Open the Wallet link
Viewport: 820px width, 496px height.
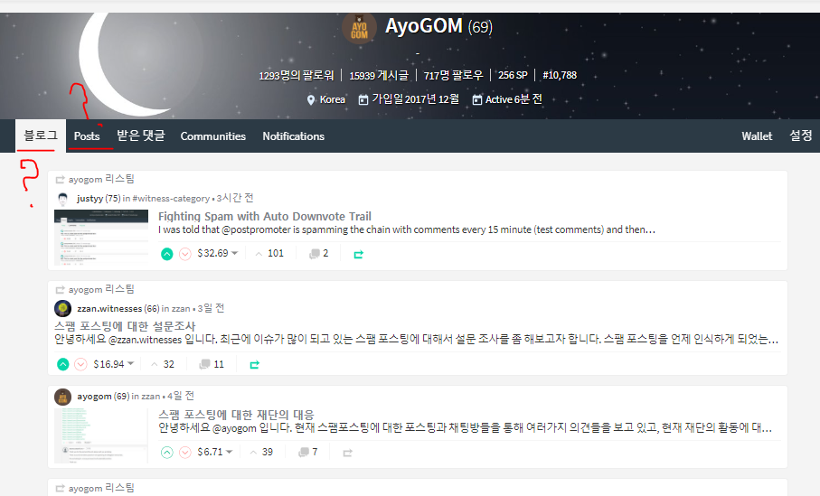(757, 136)
